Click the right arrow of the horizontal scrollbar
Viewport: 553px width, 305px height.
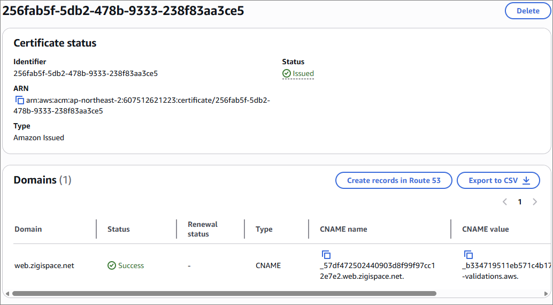546,293
